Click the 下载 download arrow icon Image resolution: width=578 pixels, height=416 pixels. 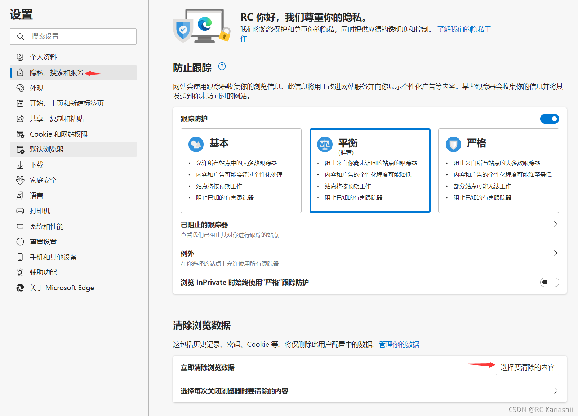(20, 165)
